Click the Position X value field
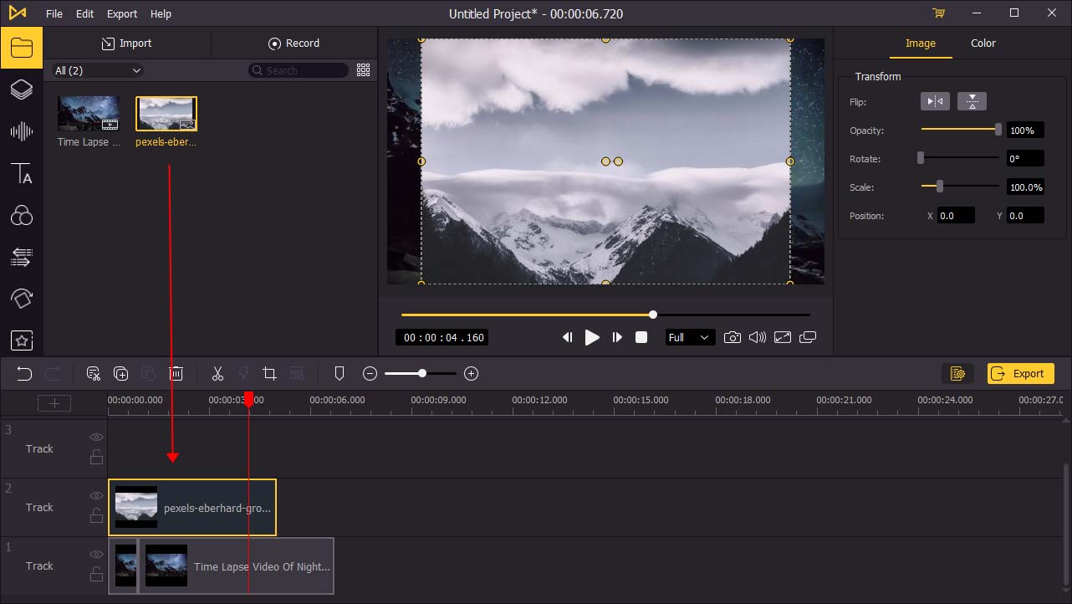This screenshot has width=1072, height=604. tap(956, 216)
